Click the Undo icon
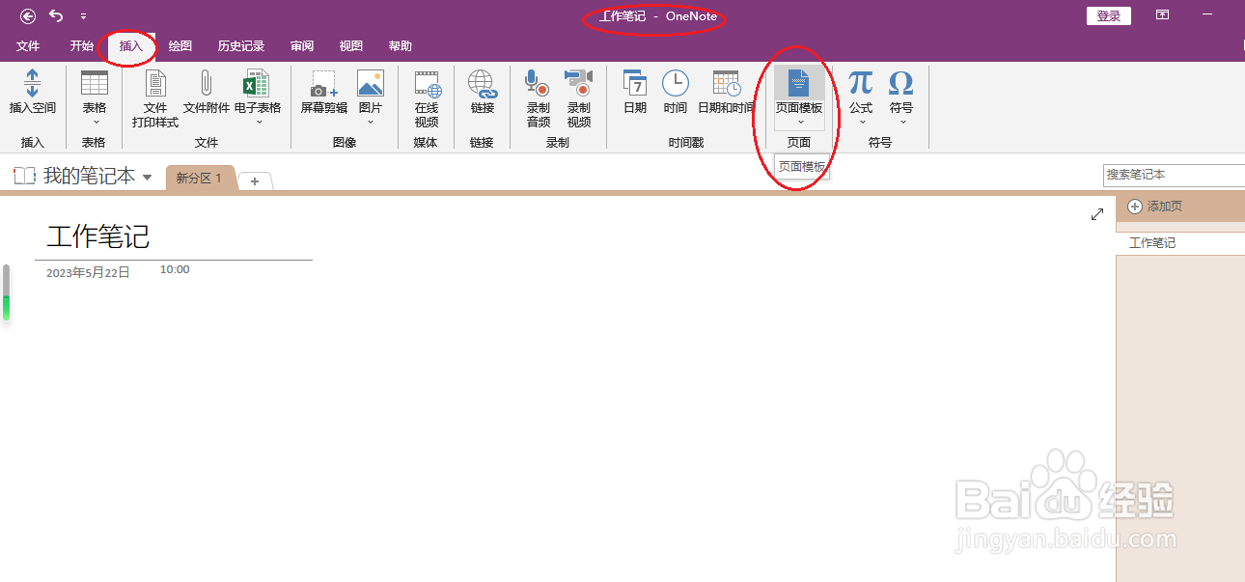 (x=56, y=15)
